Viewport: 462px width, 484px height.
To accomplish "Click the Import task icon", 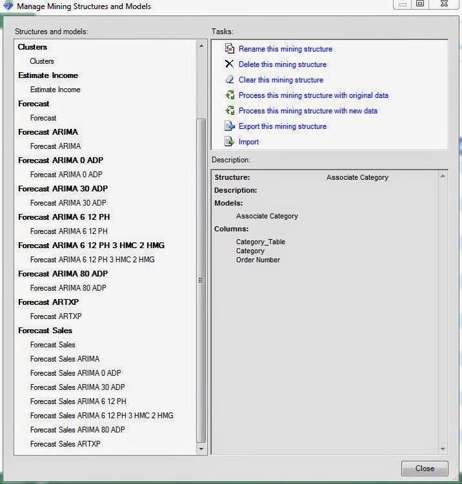I will click(x=229, y=141).
